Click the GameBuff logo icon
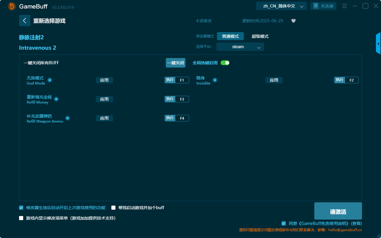 point(12,6)
